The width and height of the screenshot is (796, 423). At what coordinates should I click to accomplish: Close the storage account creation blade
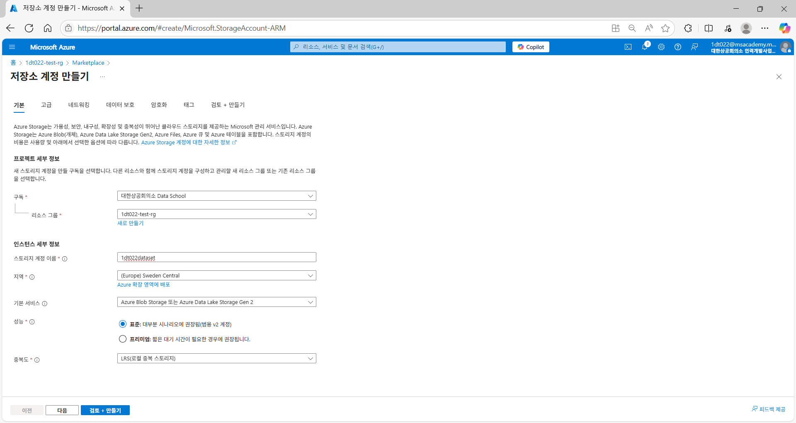coord(779,77)
